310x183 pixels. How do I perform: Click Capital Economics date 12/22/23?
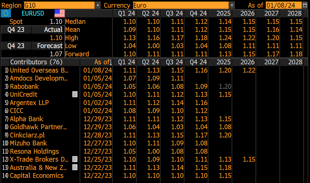pyautogui.click(x=98, y=176)
